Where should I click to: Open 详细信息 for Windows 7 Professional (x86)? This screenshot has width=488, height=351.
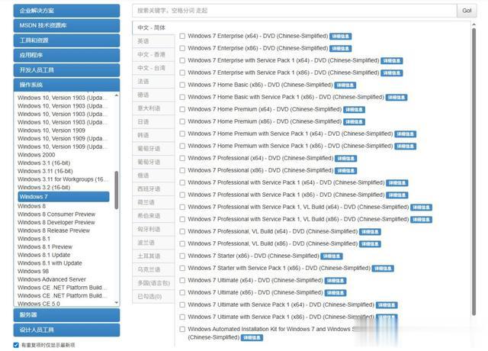[x=345, y=171]
